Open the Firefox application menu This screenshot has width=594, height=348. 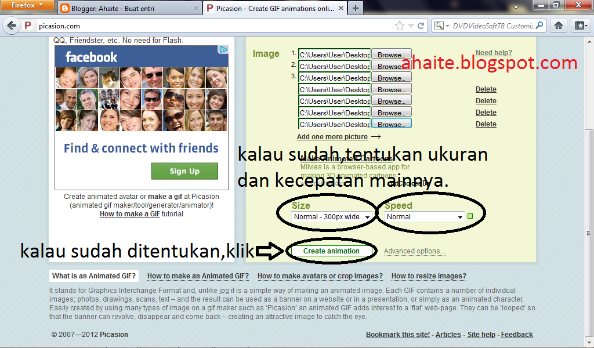27,5
